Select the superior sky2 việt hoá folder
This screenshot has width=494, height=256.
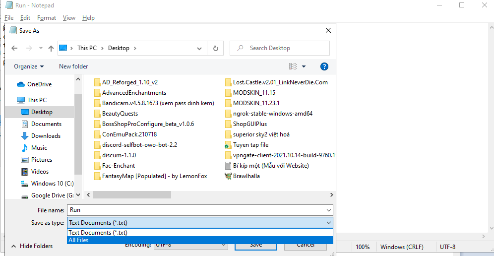[257, 134]
